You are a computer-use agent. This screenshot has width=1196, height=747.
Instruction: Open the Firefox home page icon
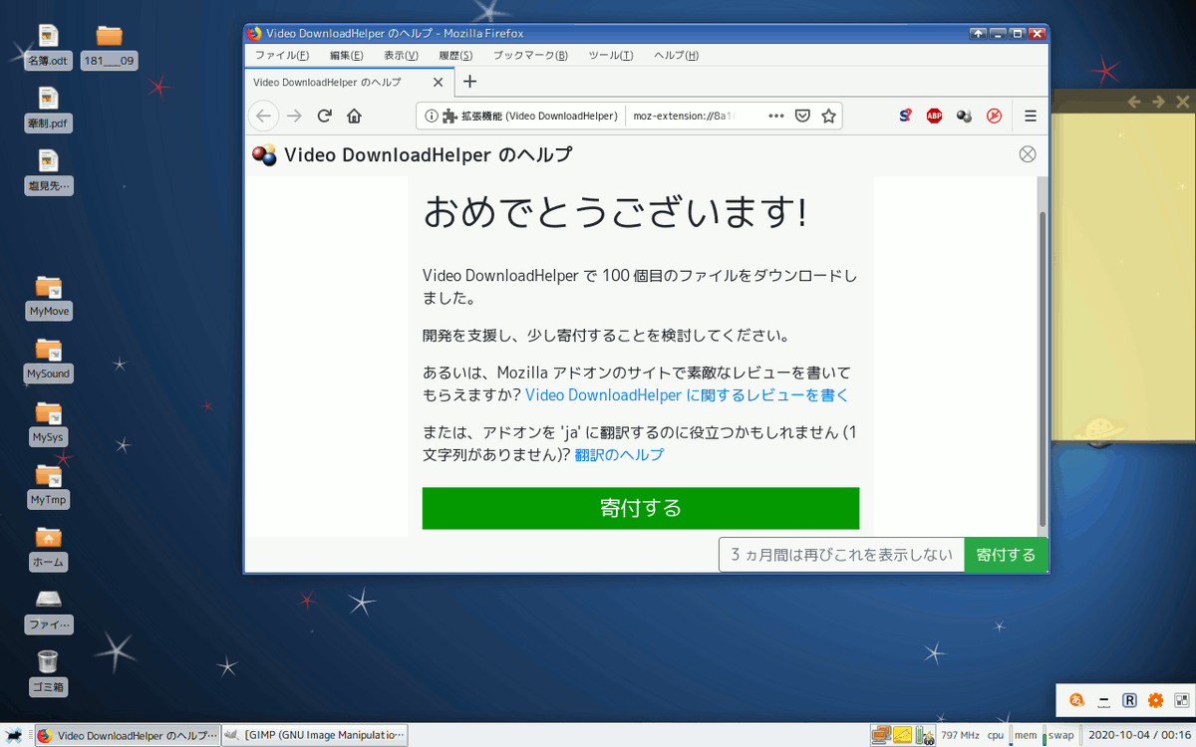pos(354,116)
